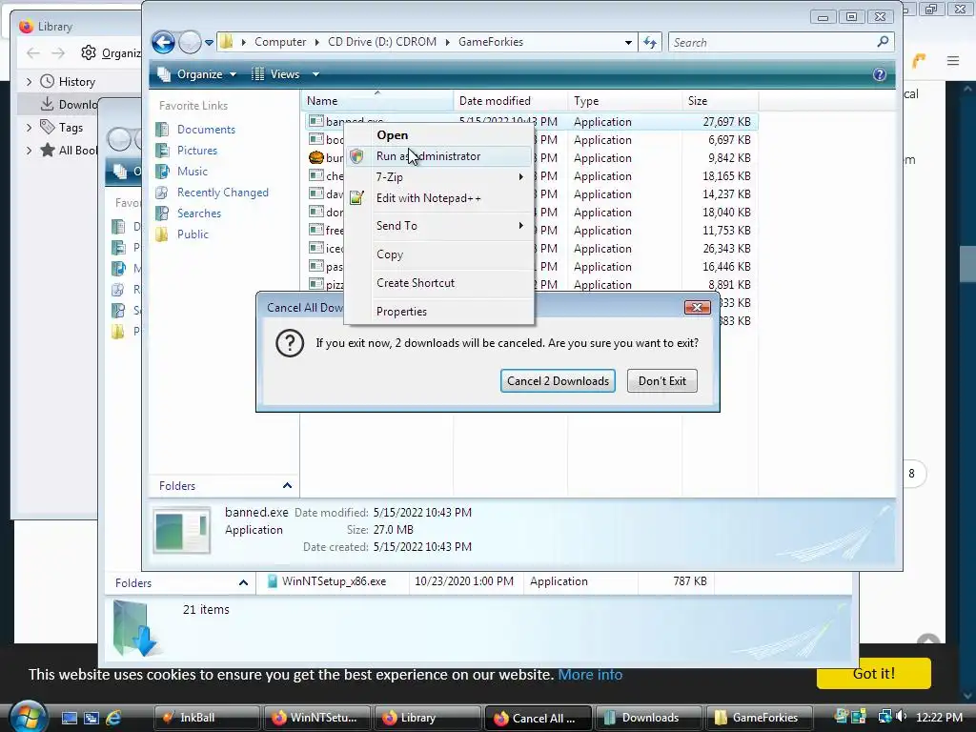Select History in the Library sidebar

pyautogui.click(x=76, y=82)
